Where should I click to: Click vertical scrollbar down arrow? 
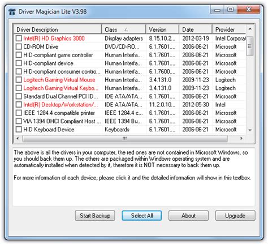click(250, 130)
